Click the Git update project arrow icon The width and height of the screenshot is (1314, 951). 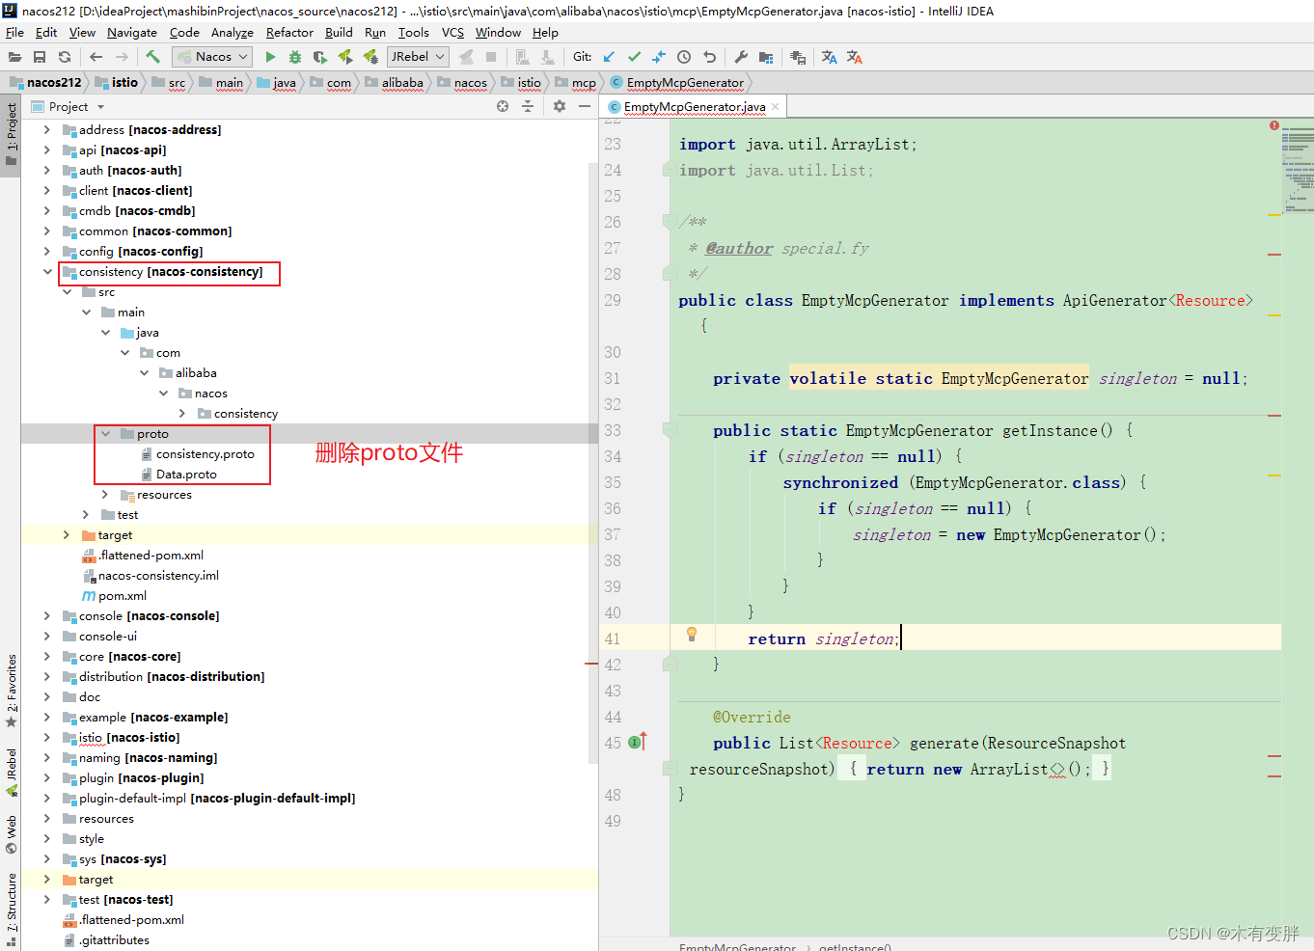tap(609, 57)
